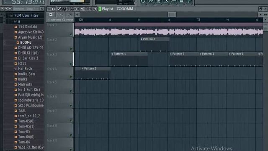Open the Playlist options menu arrow
The width and height of the screenshot is (268, 151).
click(x=49, y=9)
